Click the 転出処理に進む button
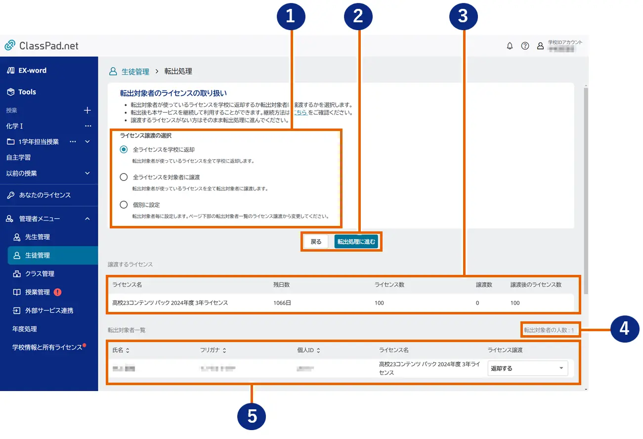 point(356,242)
